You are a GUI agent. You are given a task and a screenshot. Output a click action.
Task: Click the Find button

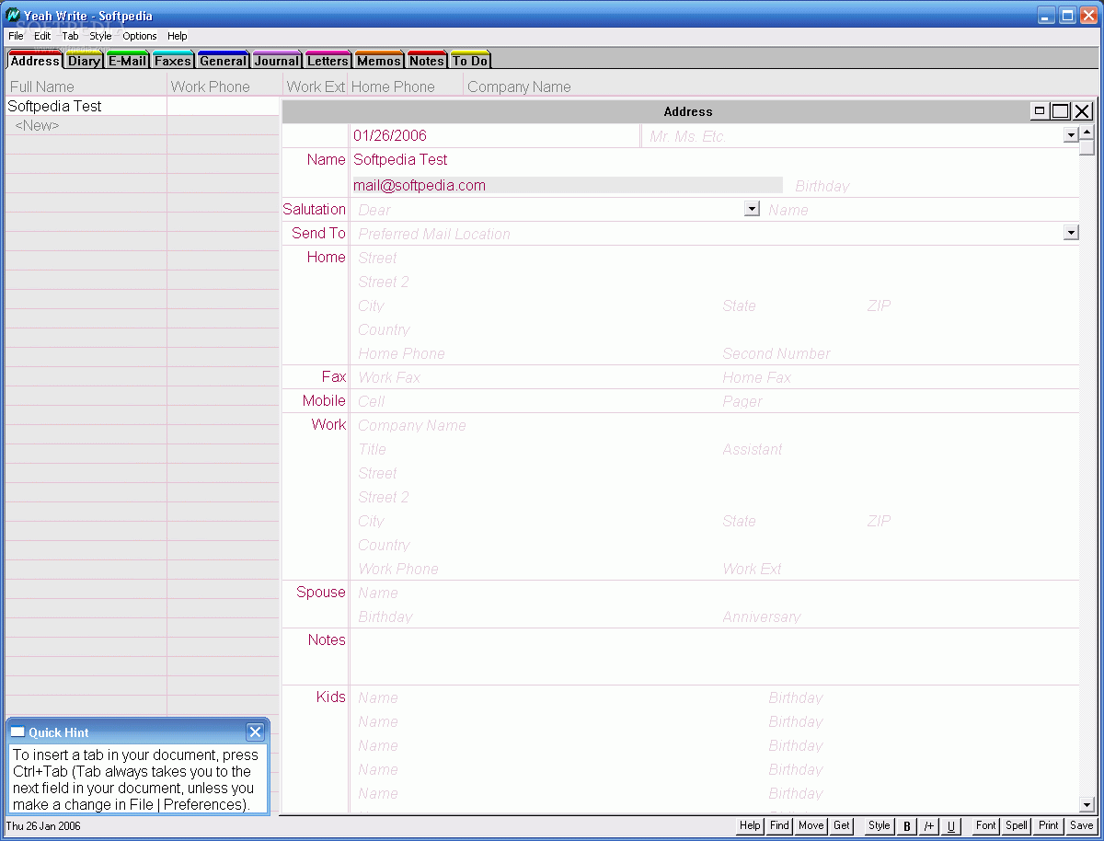click(x=779, y=826)
